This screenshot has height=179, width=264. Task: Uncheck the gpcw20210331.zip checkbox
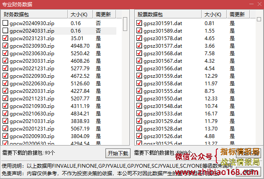click(x=5, y=121)
